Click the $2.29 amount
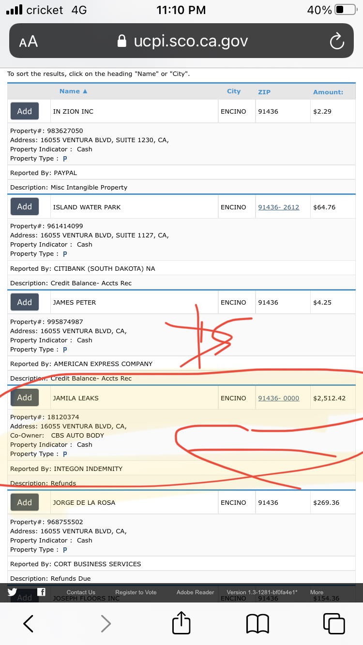The height and width of the screenshot is (645, 363). click(x=322, y=112)
